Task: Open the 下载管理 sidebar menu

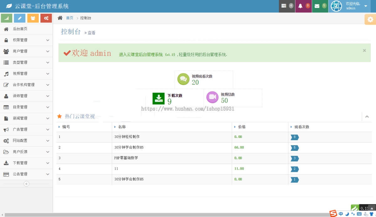Action: click(x=26, y=163)
